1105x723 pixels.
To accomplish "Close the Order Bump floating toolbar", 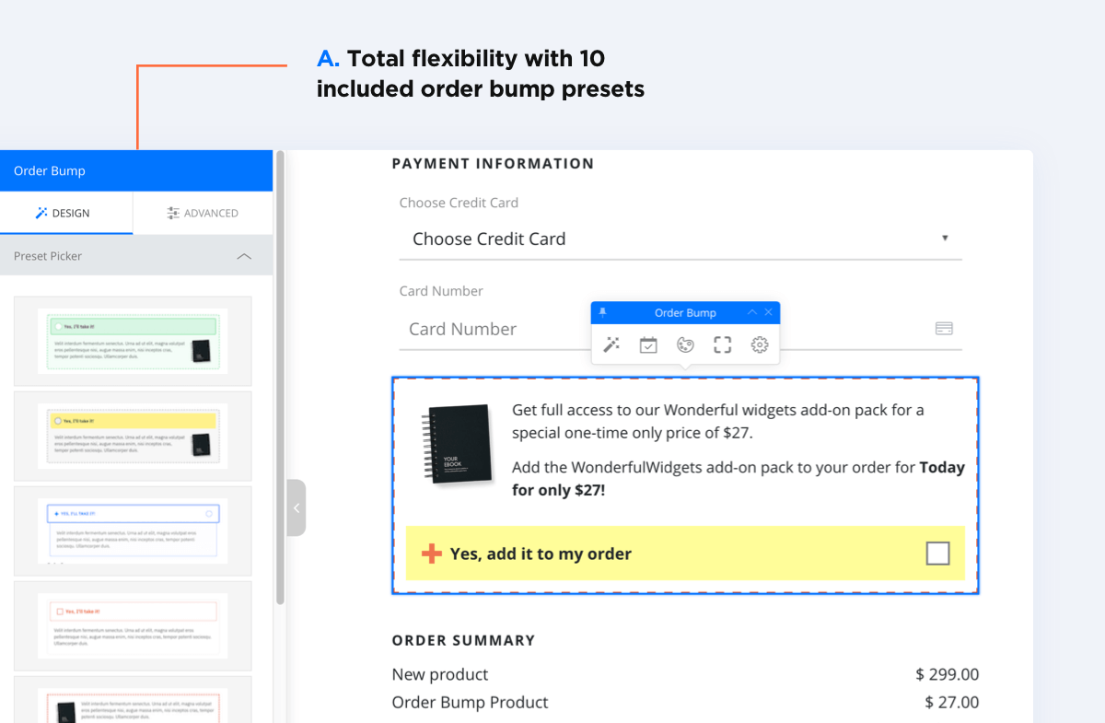I will [769, 313].
